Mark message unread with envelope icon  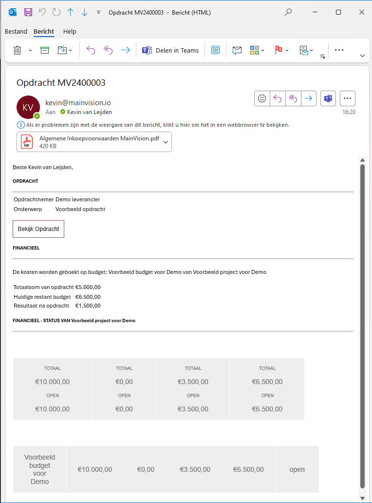(x=237, y=50)
